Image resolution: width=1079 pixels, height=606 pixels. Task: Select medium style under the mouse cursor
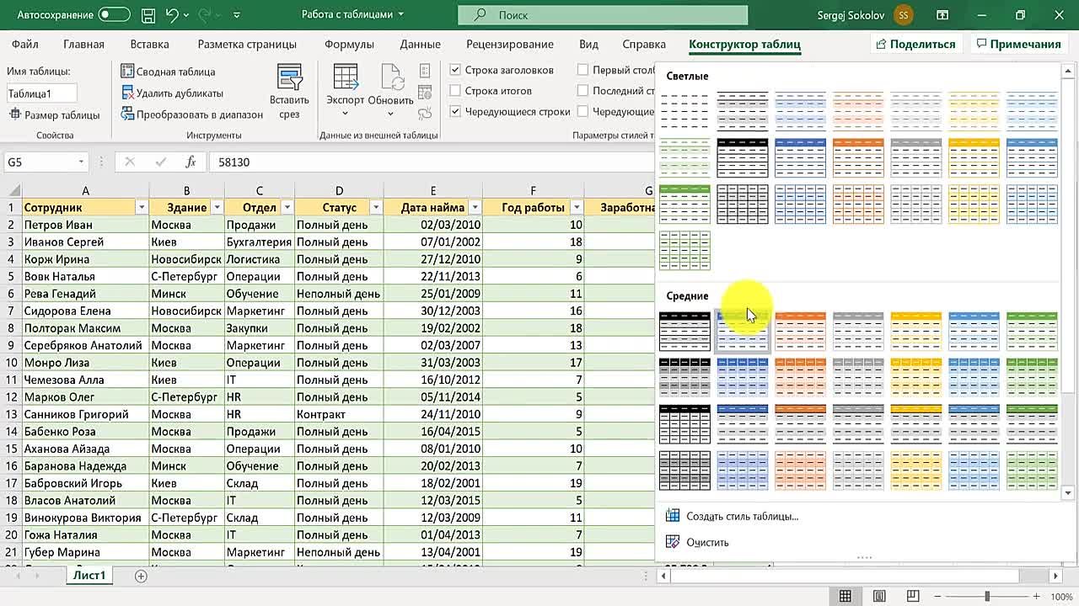(743, 331)
